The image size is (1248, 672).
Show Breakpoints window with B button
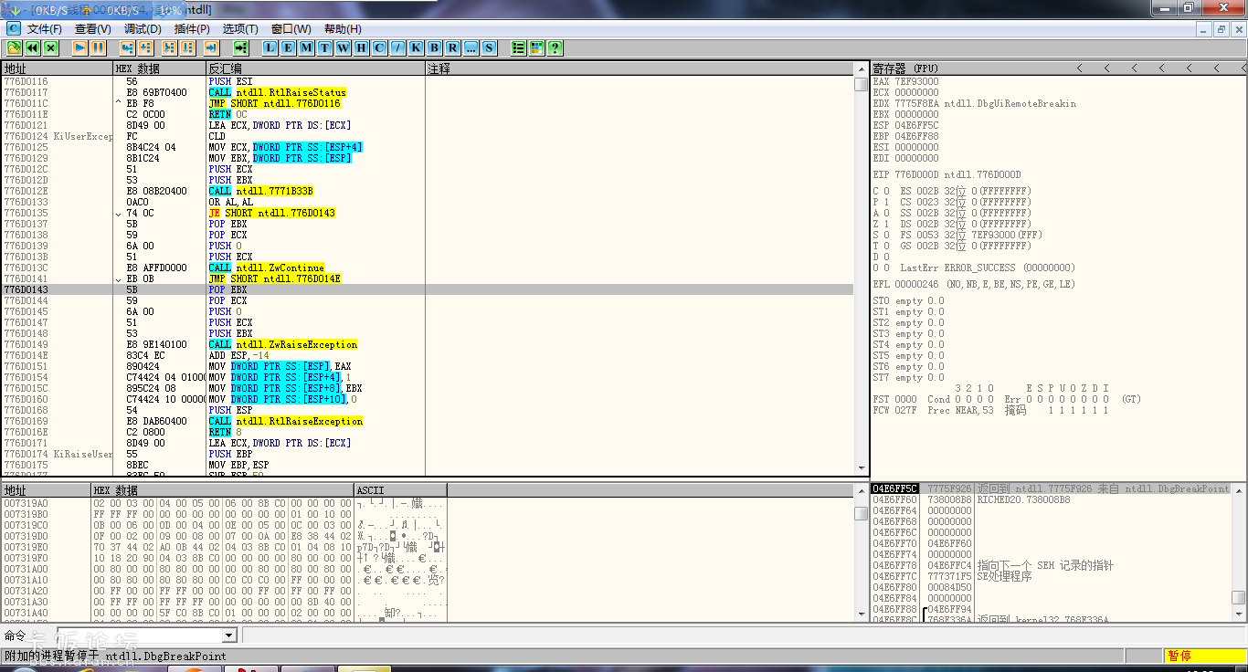(435, 47)
